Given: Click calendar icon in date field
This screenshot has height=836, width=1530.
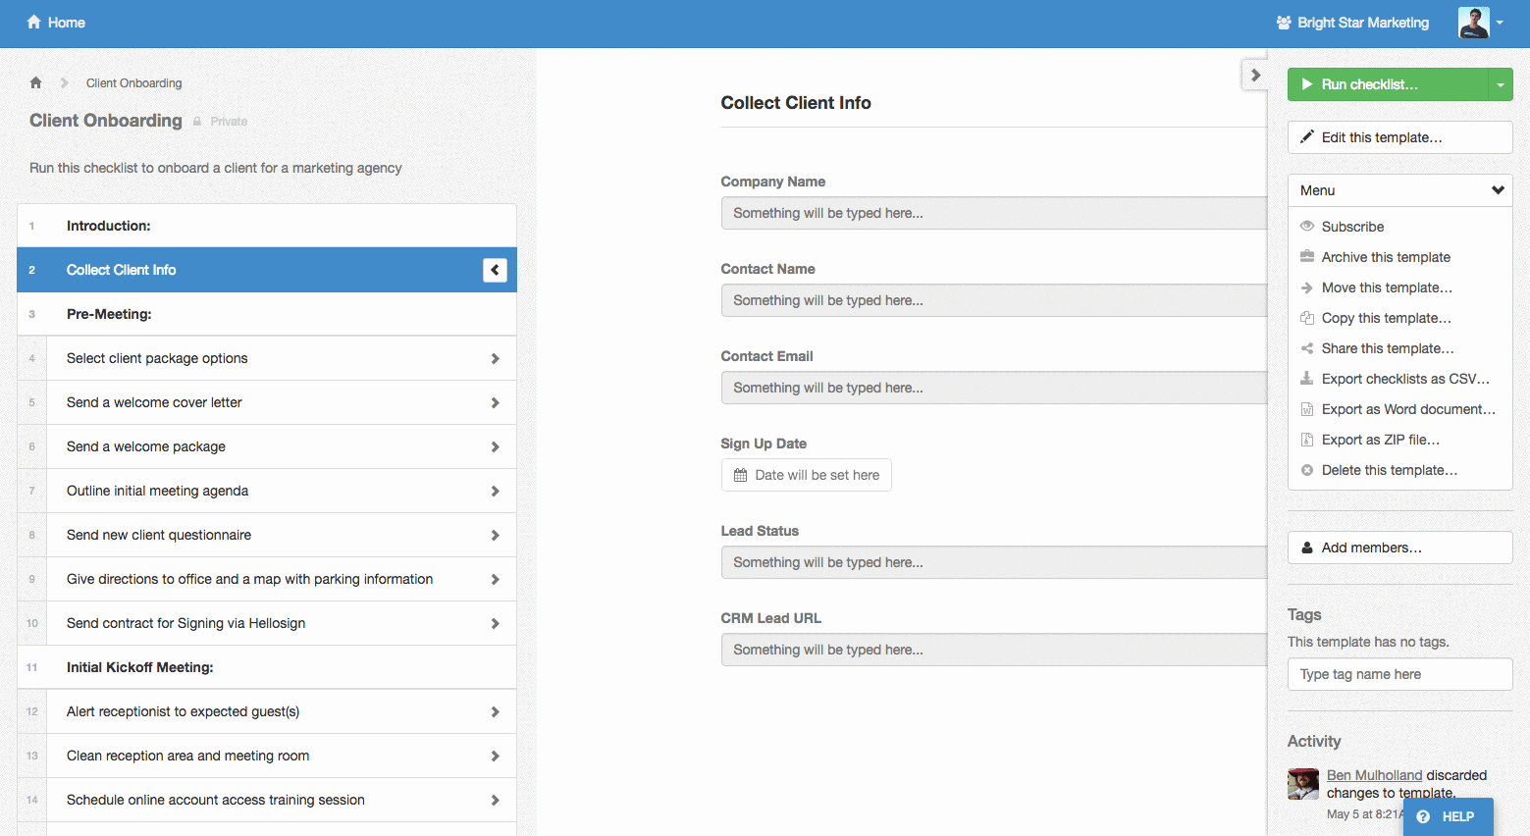Looking at the screenshot, I should [x=741, y=475].
